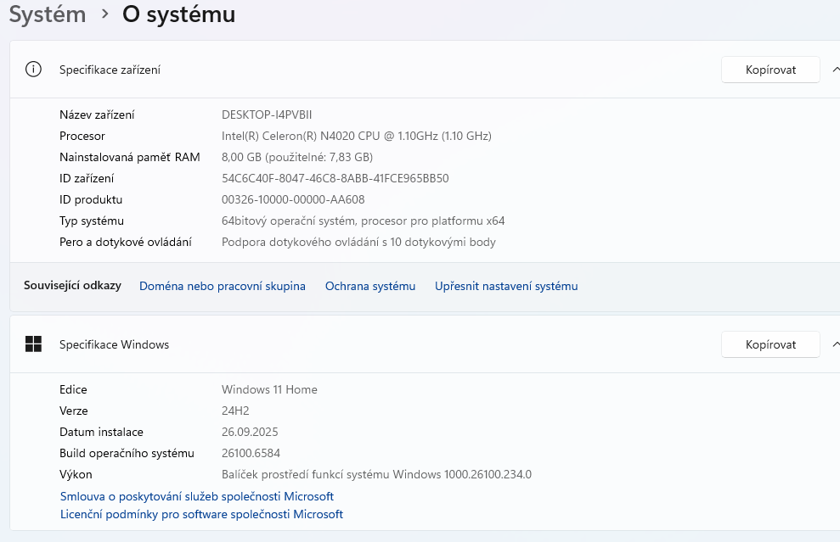Open Doména nebo pracovní skupina link
This screenshot has width=840, height=542.
click(x=222, y=286)
